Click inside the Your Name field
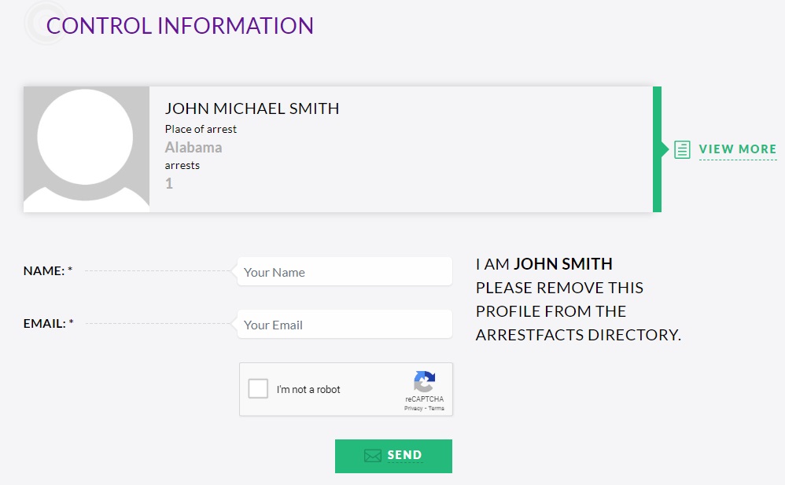Screen dimensions: 785x485 (344, 271)
